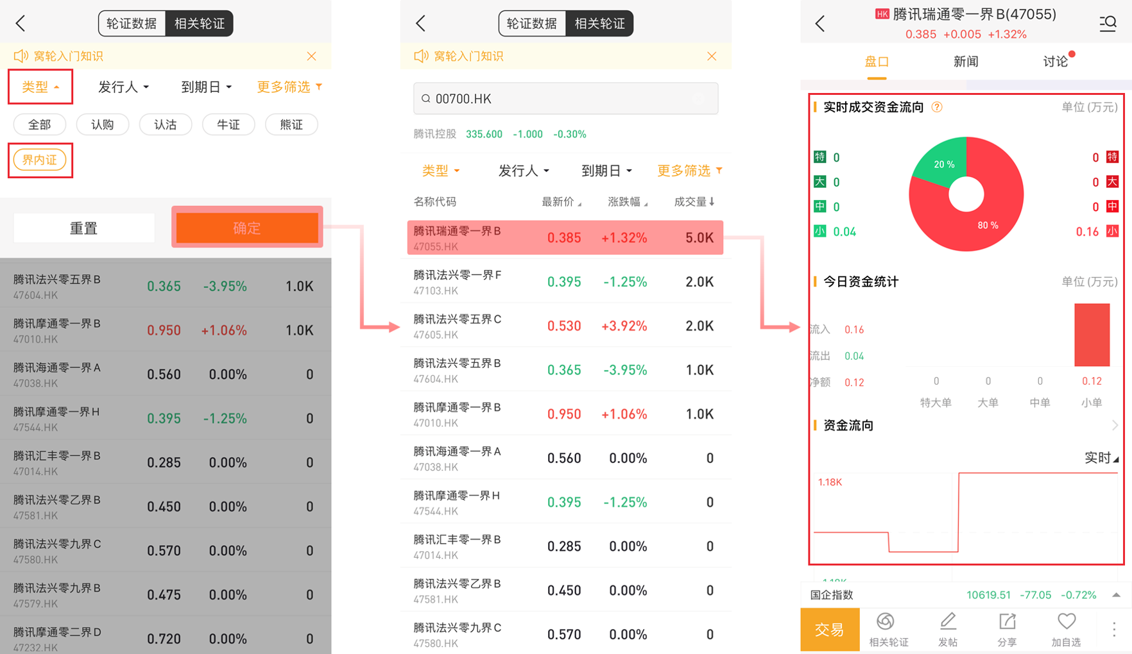Open 腾讯摩通零一界B row in middle list
The height and width of the screenshot is (654, 1132).
click(565, 414)
